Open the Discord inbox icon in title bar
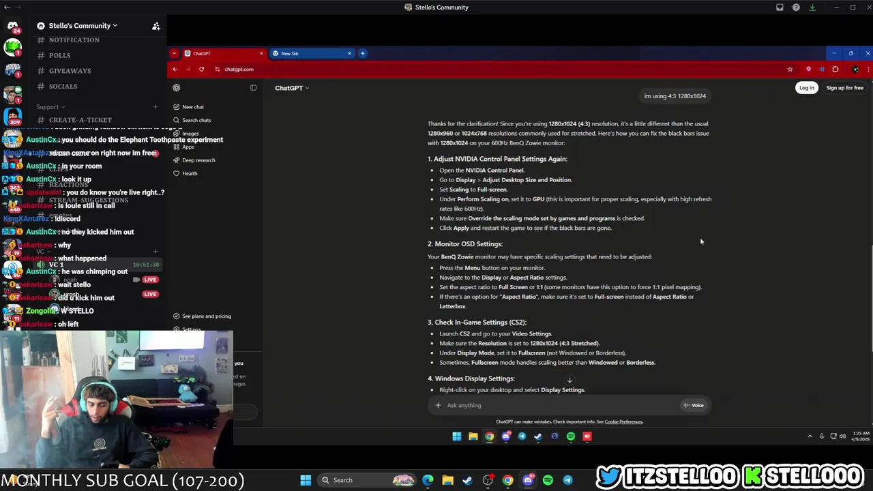This screenshot has width=873, height=491. (780, 8)
